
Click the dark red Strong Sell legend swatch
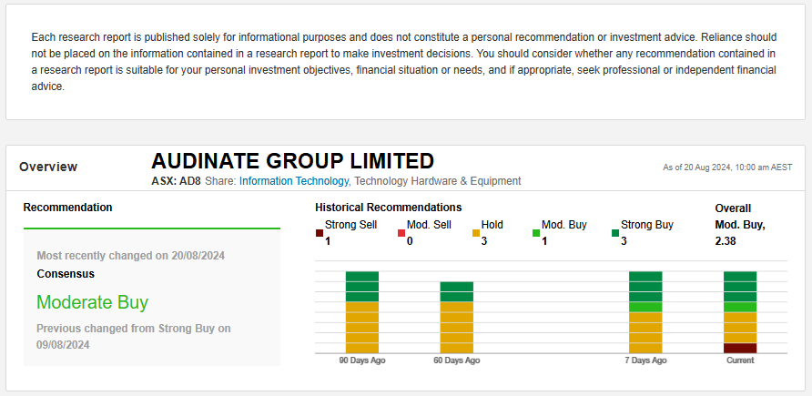[x=320, y=234]
